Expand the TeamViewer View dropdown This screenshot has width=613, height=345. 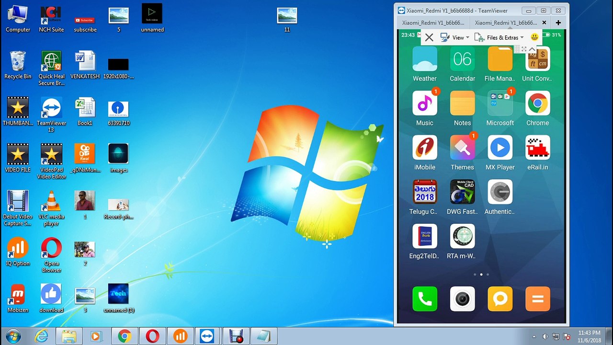coord(455,37)
